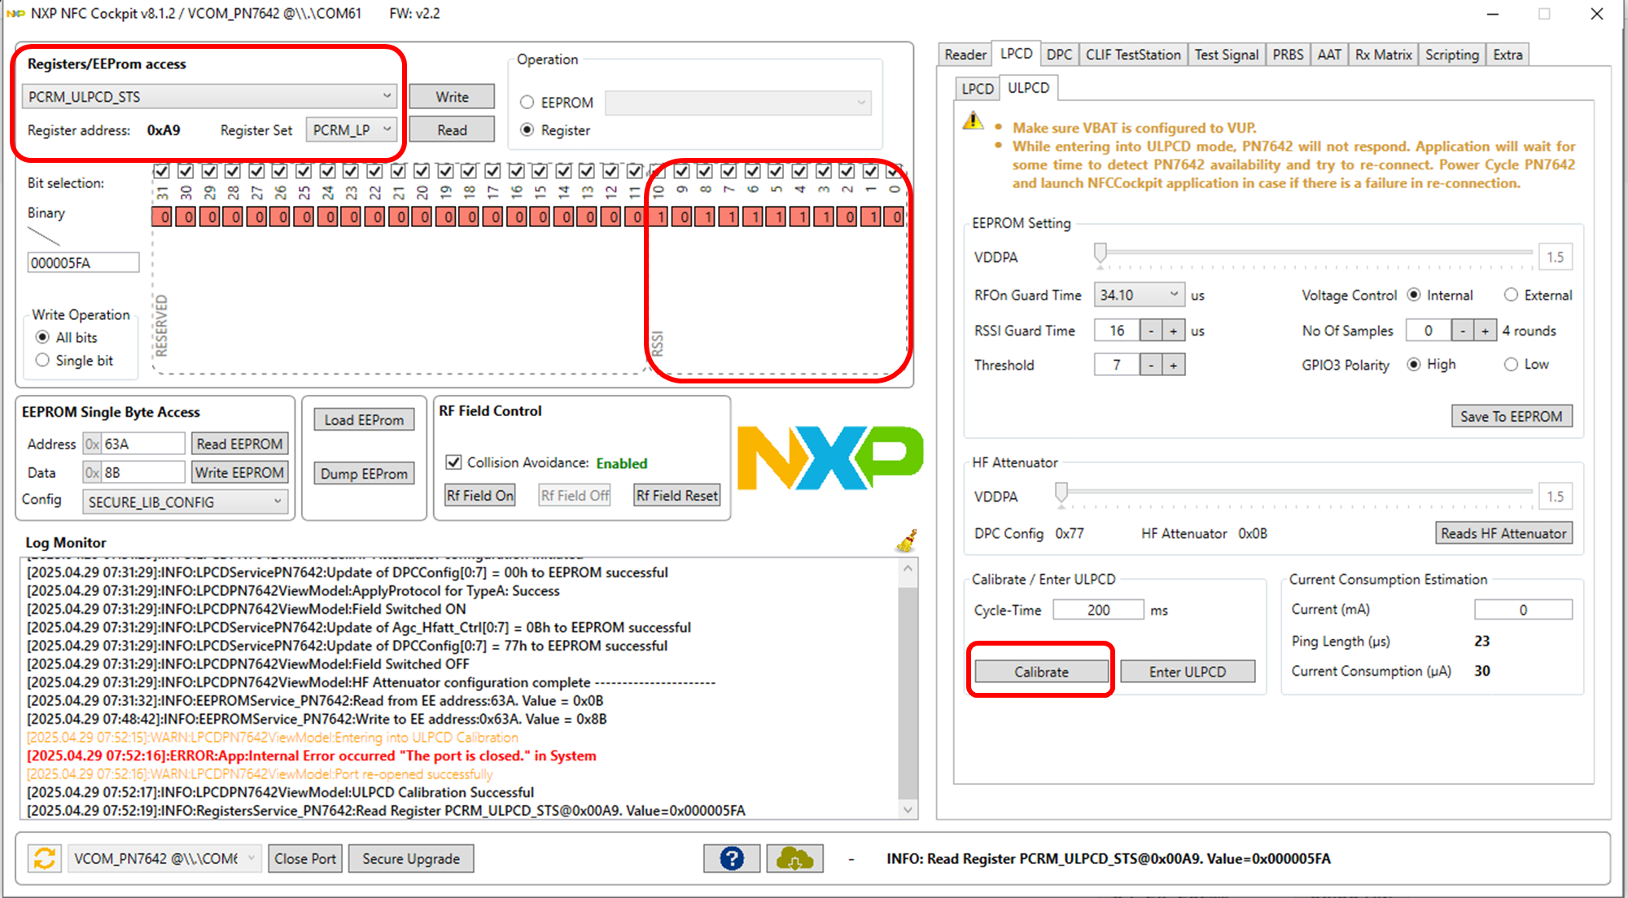Click the Cycle-Time input field showing 200
Image resolution: width=1628 pixels, height=898 pixels.
pyautogui.click(x=1097, y=609)
